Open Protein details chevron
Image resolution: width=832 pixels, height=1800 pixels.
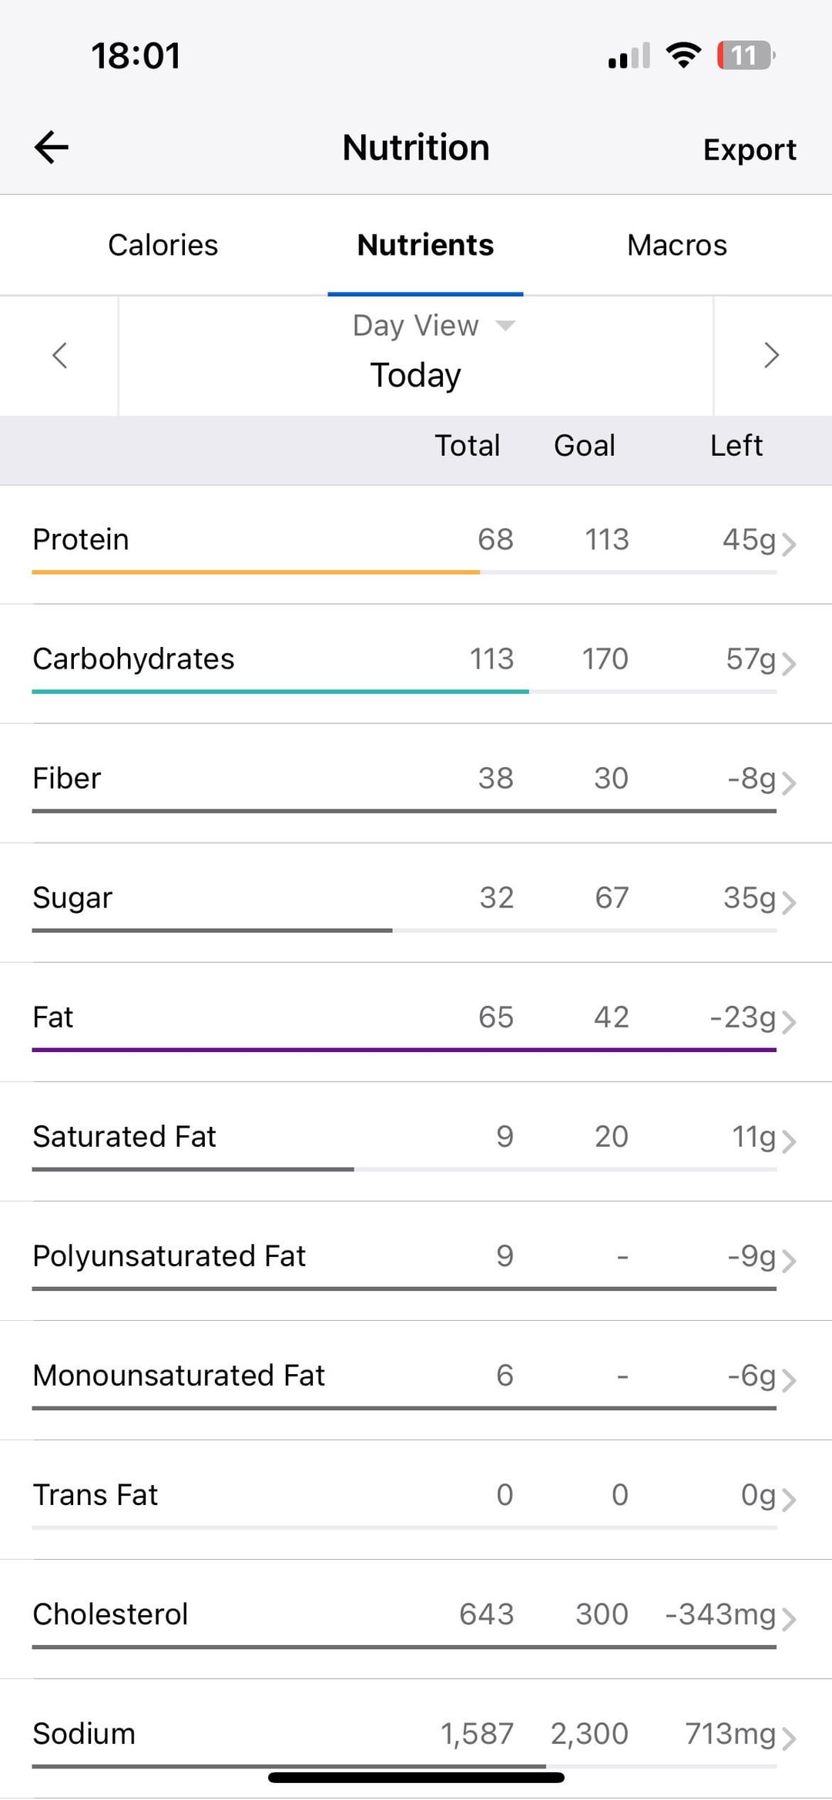tap(788, 544)
